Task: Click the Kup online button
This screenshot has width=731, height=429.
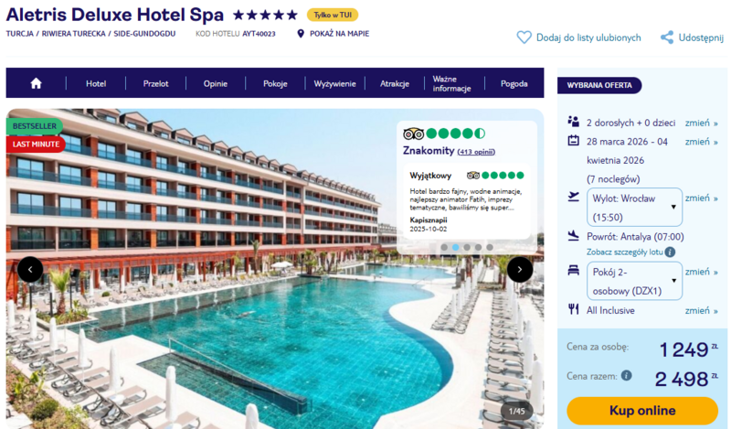Action: pyautogui.click(x=642, y=411)
